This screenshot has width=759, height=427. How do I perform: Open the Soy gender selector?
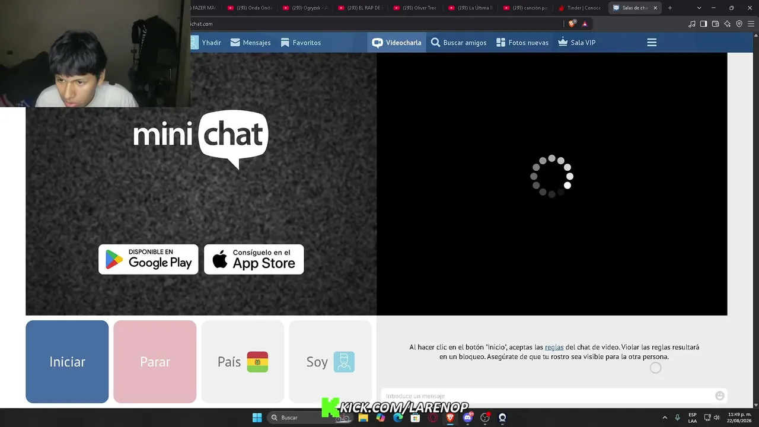point(330,362)
